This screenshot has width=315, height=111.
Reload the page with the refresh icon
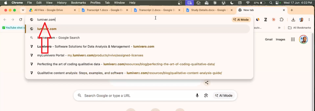[x=21, y=19]
